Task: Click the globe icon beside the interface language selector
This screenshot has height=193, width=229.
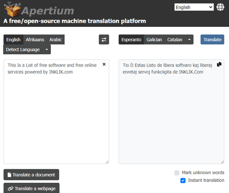Action: [220, 7]
